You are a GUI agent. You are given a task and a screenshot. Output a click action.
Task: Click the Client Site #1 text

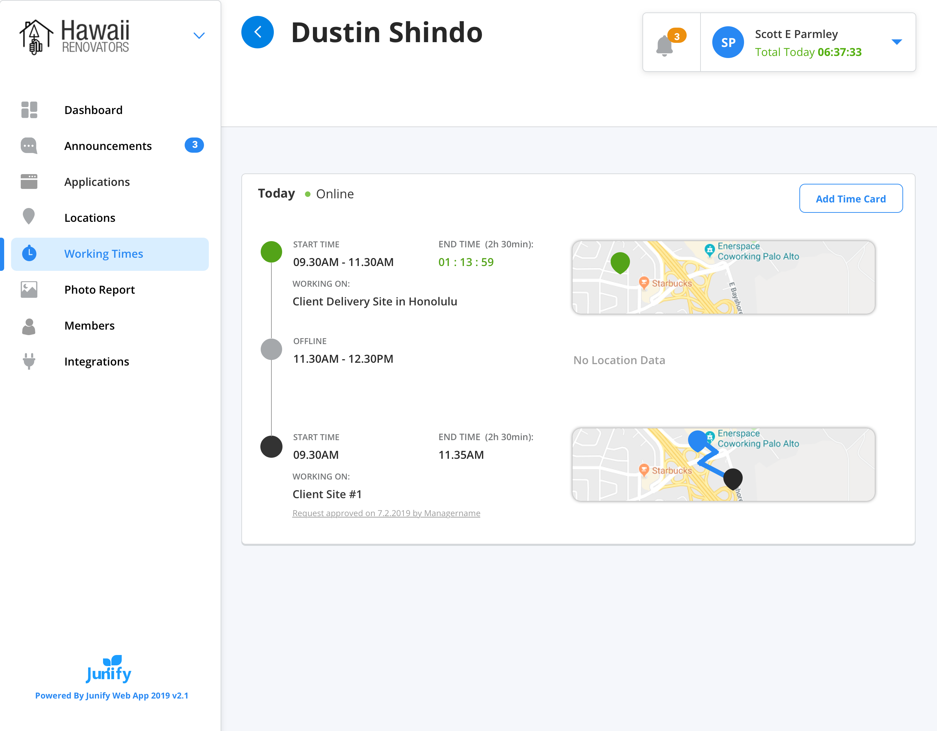click(x=327, y=494)
